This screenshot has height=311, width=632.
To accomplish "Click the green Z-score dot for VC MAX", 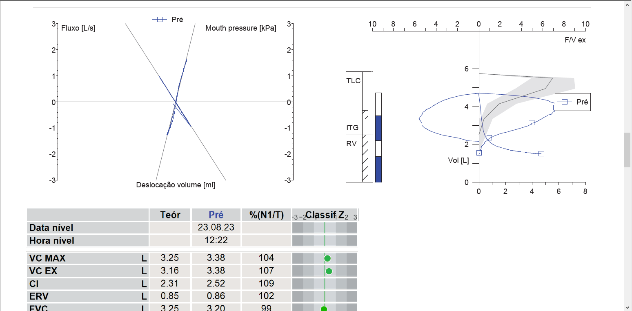I will [327, 258].
